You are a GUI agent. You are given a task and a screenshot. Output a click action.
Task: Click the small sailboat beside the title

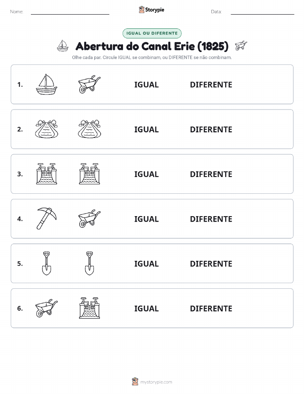click(x=63, y=46)
